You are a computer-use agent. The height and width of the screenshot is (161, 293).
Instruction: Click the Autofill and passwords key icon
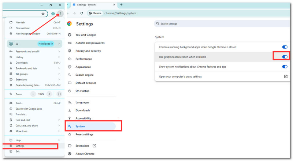tap(70, 43)
